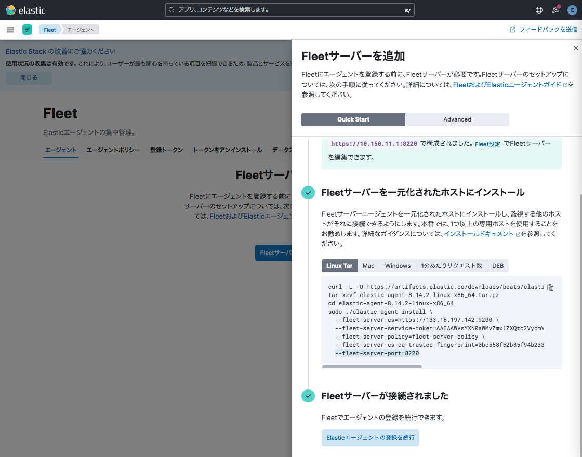Open the Fleet設定 link
The width and height of the screenshot is (582, 457).
click(487, 144)
